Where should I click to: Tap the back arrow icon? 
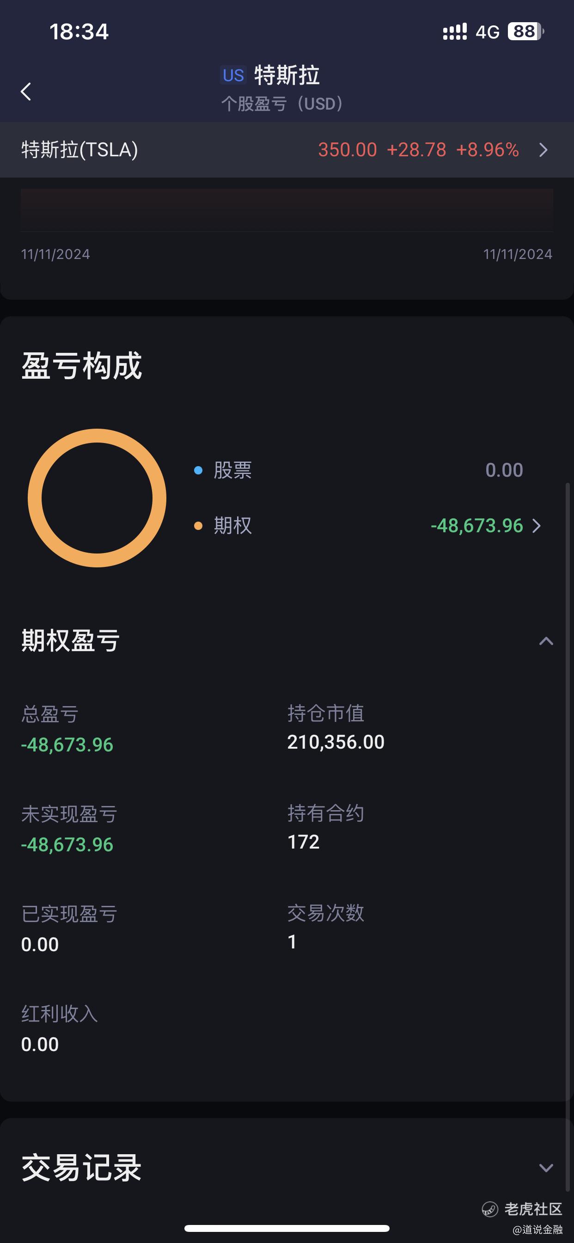(26, 91)
